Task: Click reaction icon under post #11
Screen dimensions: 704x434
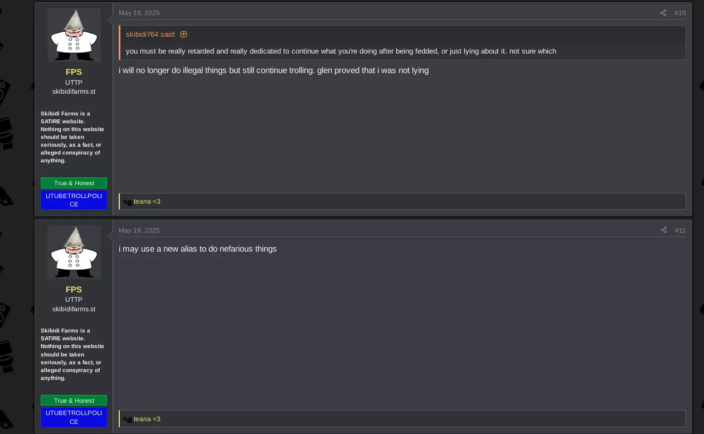Action: pyautogui.click(x=128, y=419)
